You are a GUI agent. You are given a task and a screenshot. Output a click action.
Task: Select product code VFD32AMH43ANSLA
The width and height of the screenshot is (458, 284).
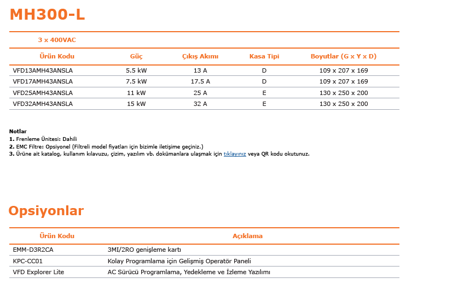[x=43, y=104]
